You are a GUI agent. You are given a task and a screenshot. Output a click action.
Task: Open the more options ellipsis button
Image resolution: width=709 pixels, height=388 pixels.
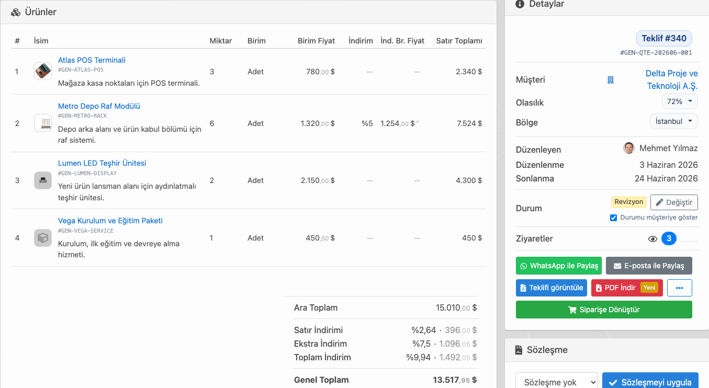coord(680,288)
